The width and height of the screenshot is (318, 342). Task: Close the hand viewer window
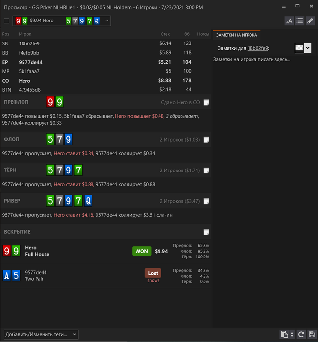pos(311,6)
